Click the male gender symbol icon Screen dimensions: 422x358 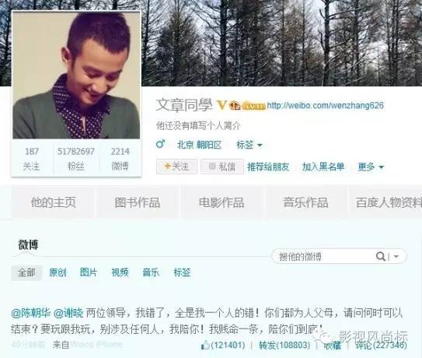coord(160,144)
